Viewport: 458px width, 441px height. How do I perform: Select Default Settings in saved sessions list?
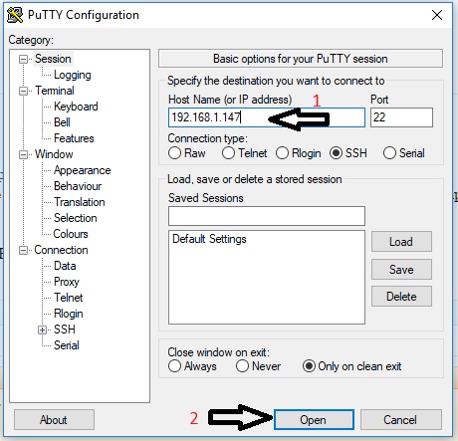click(x=209, y=239)
